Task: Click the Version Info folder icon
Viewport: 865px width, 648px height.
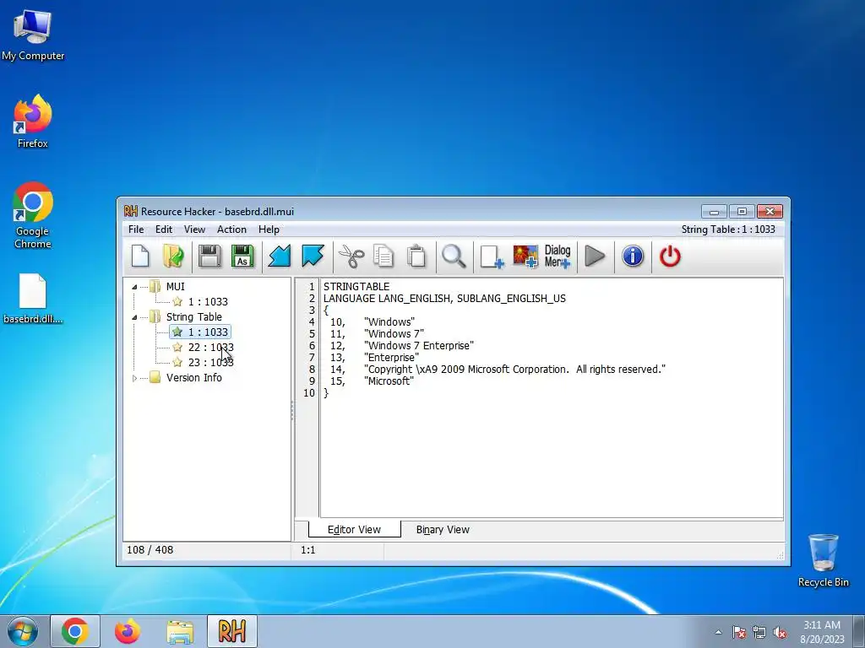Action: (x=155, y=377)
